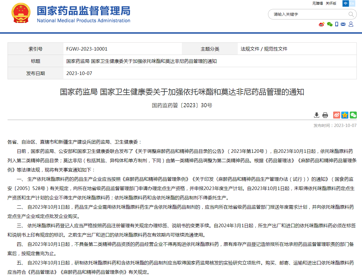Focus the 请输入关键字 search field
Screen dimensions: 362x276
pyautogui.click(x=308, y=14)
